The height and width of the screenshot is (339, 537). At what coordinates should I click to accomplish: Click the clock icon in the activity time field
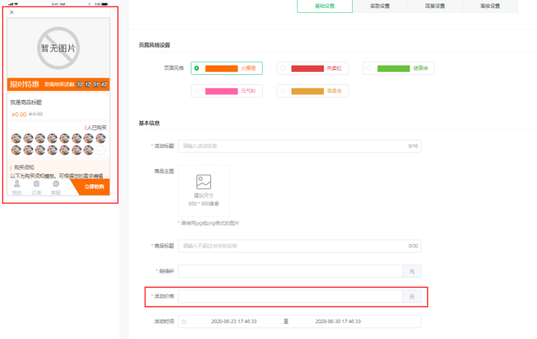[x=184, y=322]
